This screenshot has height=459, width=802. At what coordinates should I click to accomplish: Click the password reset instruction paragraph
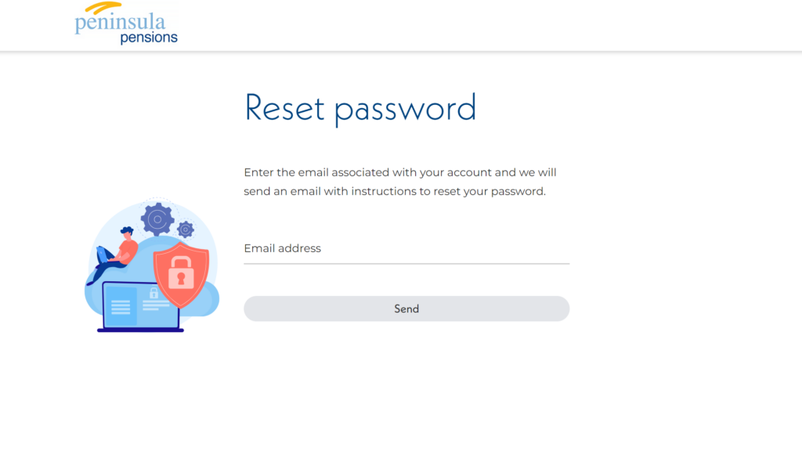pyautogui.click(x=400, y=182)
